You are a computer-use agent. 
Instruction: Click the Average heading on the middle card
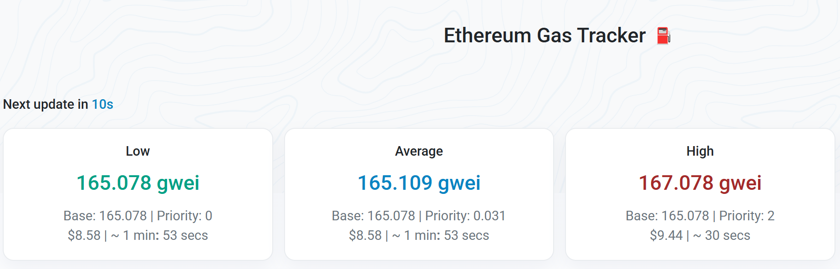418,151
